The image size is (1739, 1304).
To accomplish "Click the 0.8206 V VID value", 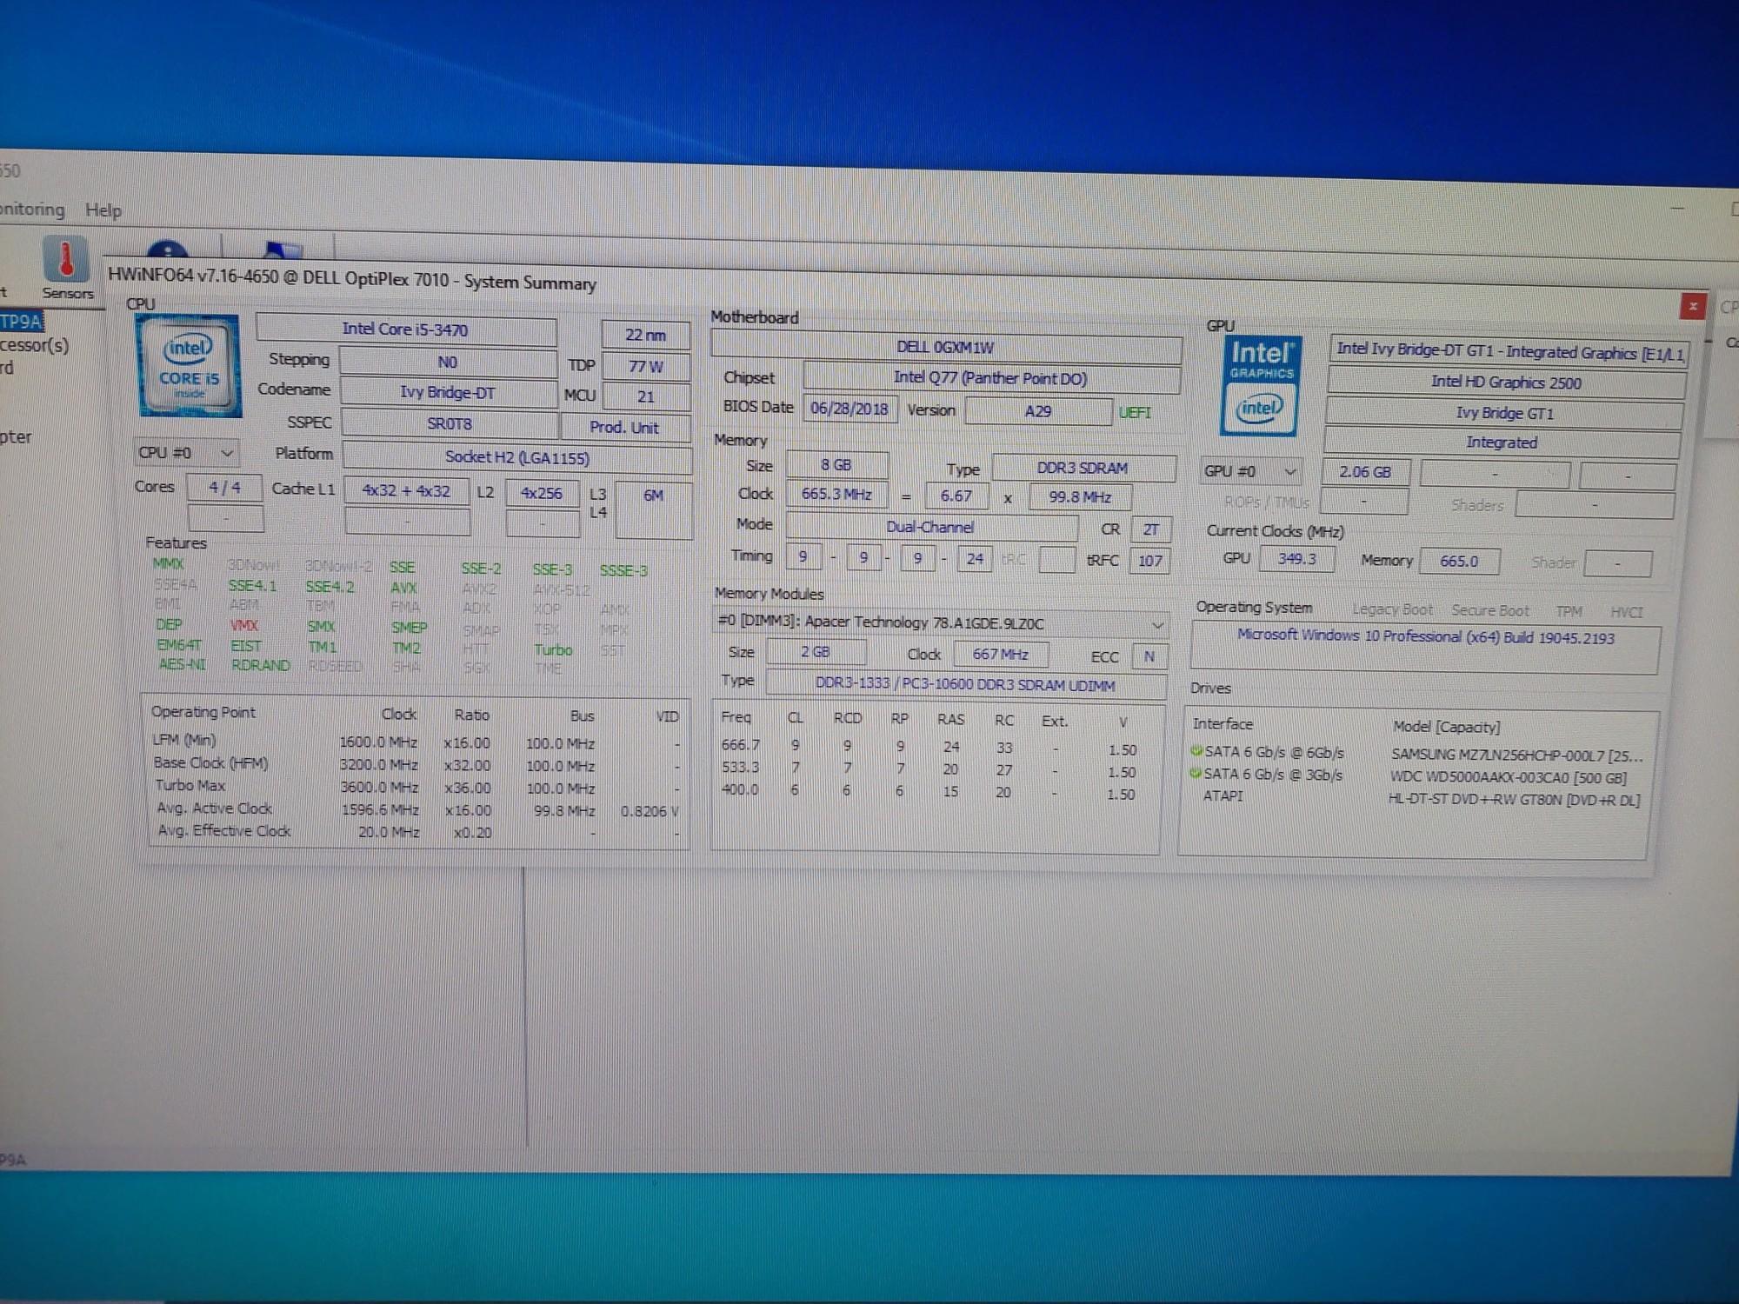I will 650,811.
